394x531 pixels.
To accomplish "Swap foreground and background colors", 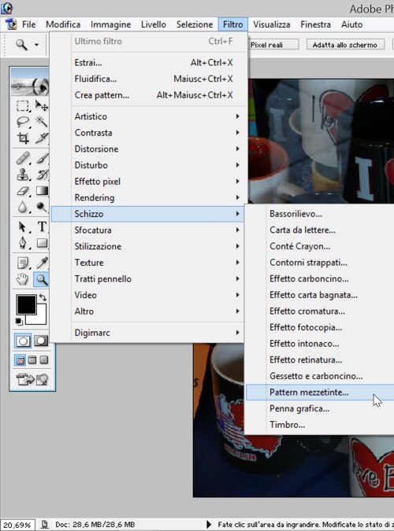I will [x=43, y=297].
